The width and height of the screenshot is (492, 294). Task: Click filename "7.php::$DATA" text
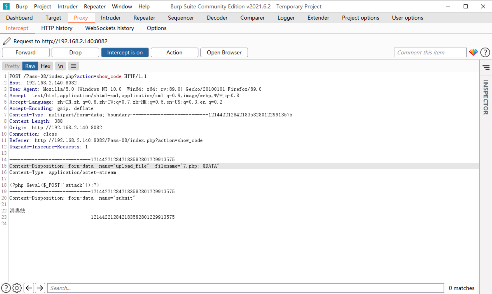point(187,166)
